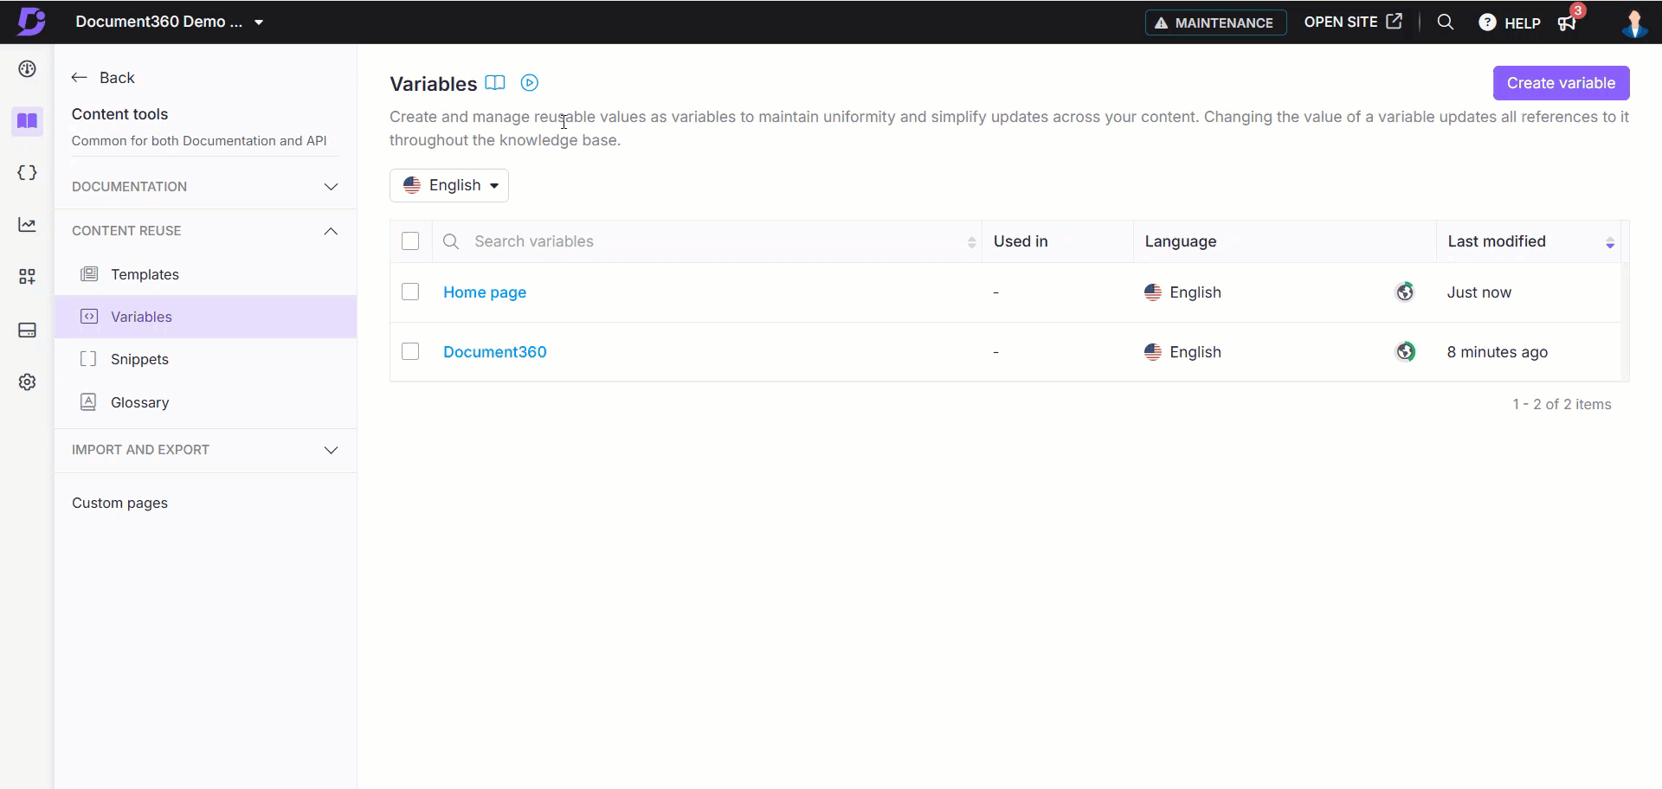The width and height of the screenshot is (1662, 789).
Task: Open the API documentation braces icon
Action: [x=27, y=173]
